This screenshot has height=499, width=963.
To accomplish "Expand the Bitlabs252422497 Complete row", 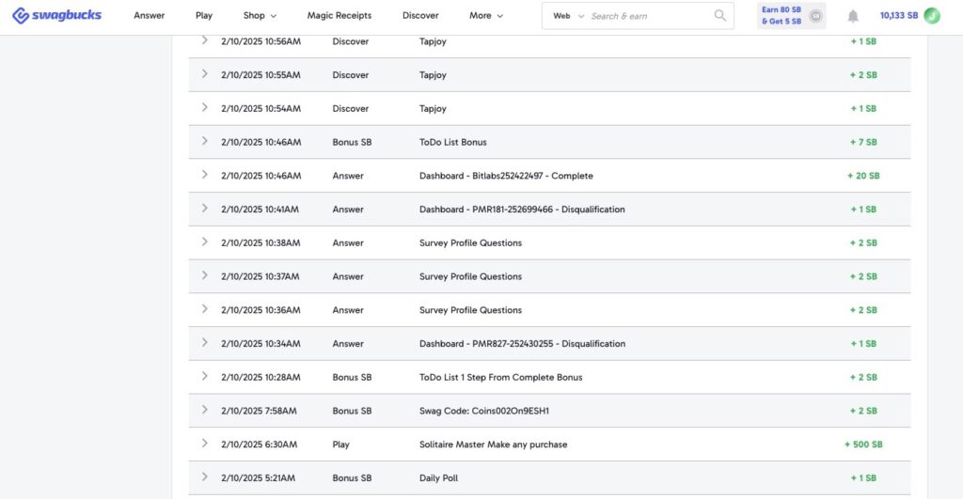I will pos(205,175).
